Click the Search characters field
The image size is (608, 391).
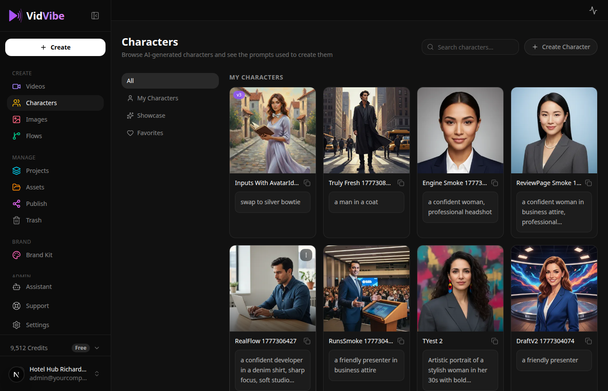[470, 47]
